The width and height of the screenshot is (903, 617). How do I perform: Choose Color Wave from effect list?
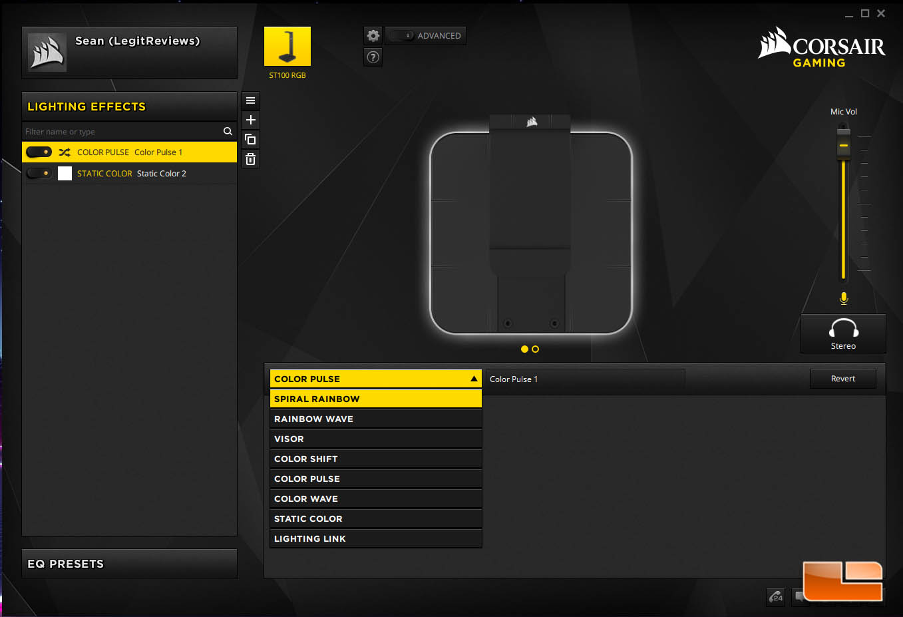point(375,499)
